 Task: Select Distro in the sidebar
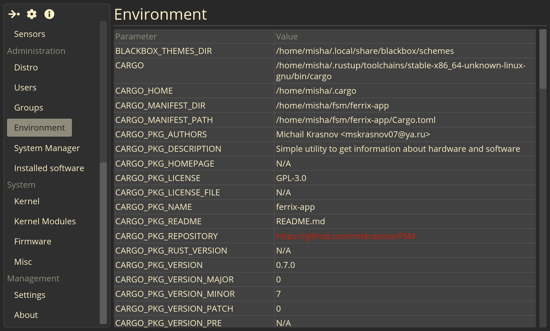pyautogui.click(x=26, y=68)
